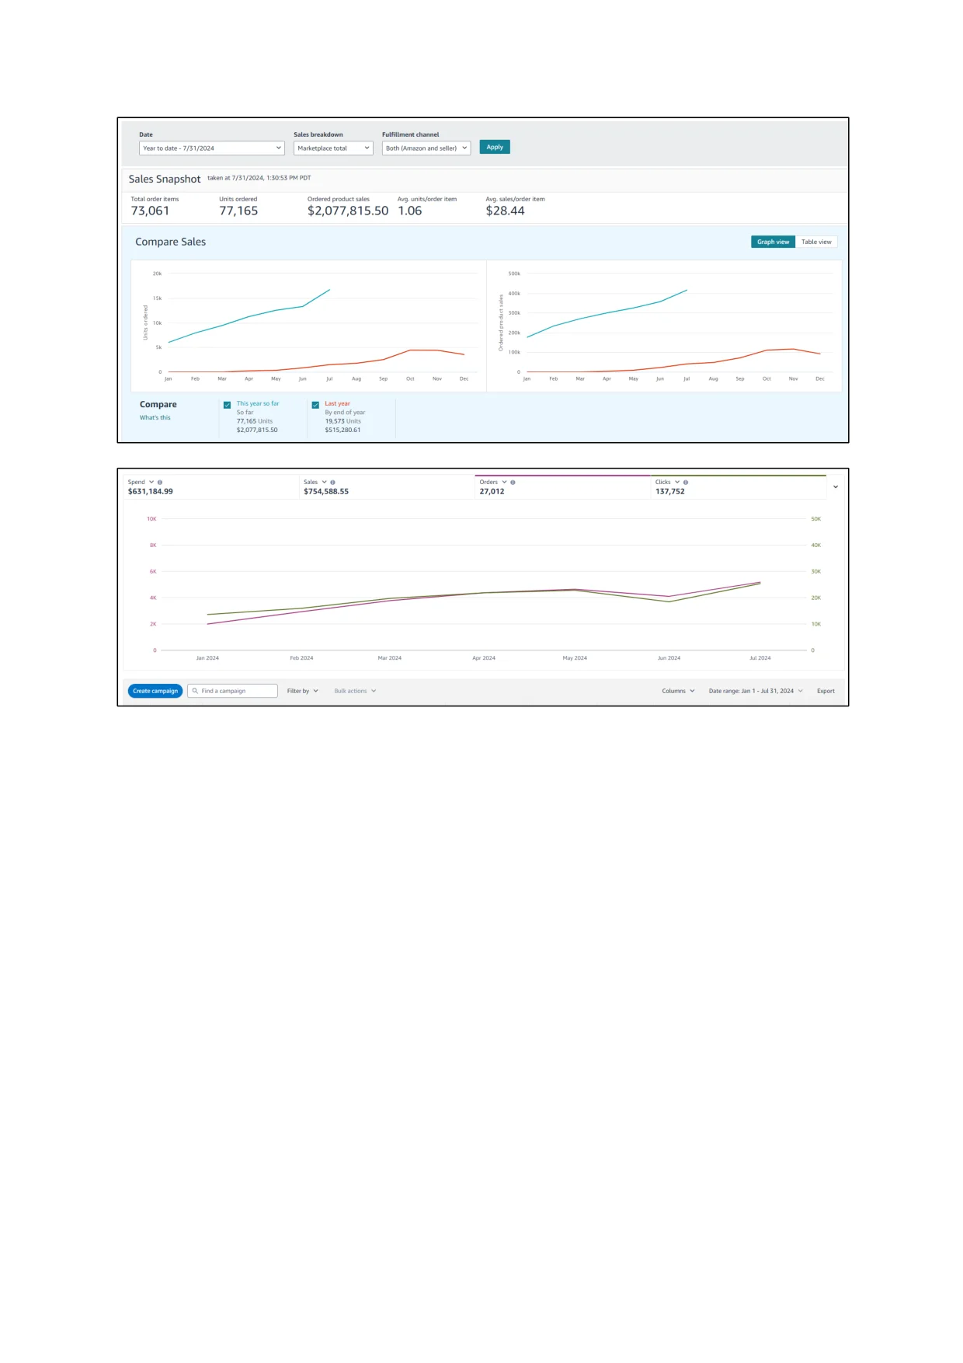
Task: Select the '$28.44' avg sales value
Action: coord(506,211)
